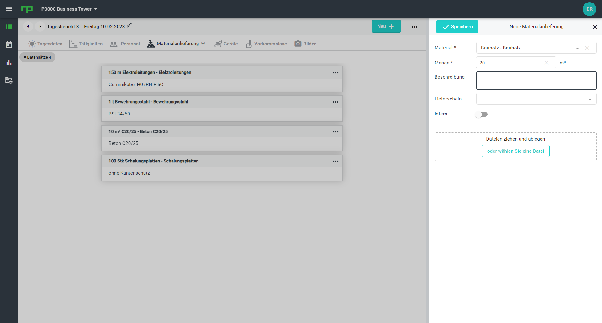Open the Lieferschein dropdown

pos(589,99)
